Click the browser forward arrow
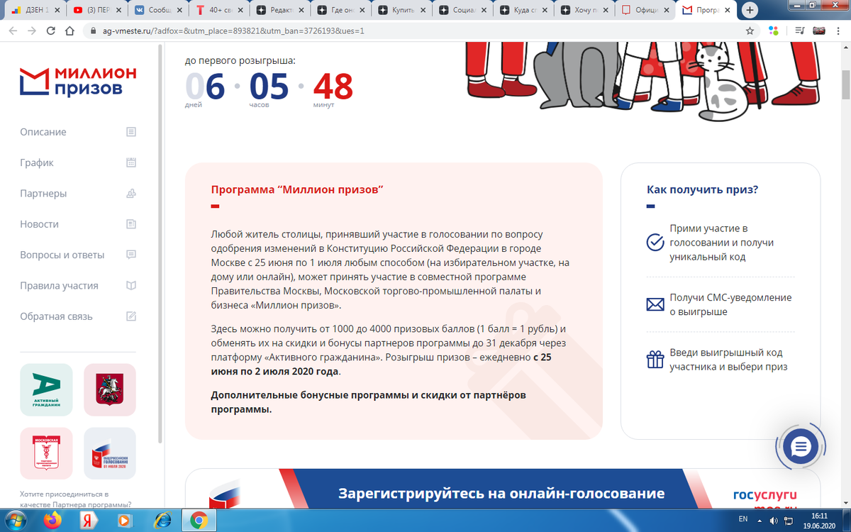The height and width of the screenshot is (532, 851). [x=31, y=31]
